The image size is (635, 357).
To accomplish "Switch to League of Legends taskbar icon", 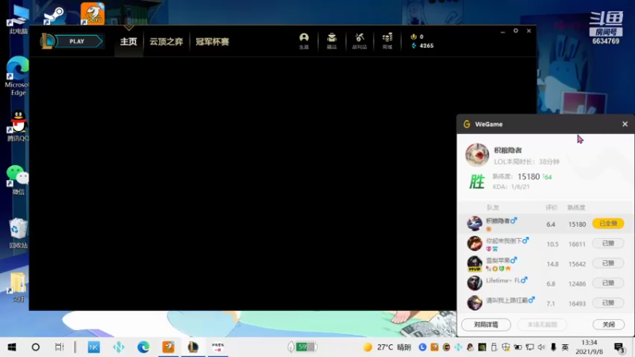I will (x=193, y=347).
